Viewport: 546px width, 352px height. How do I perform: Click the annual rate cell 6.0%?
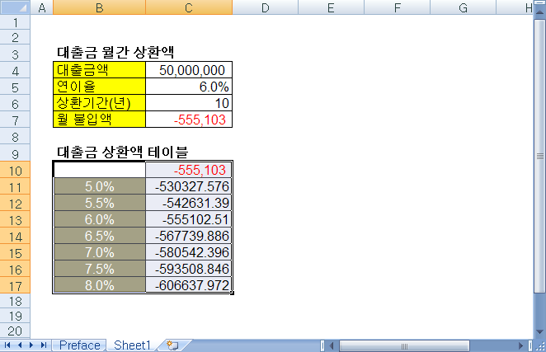point(189,87)
